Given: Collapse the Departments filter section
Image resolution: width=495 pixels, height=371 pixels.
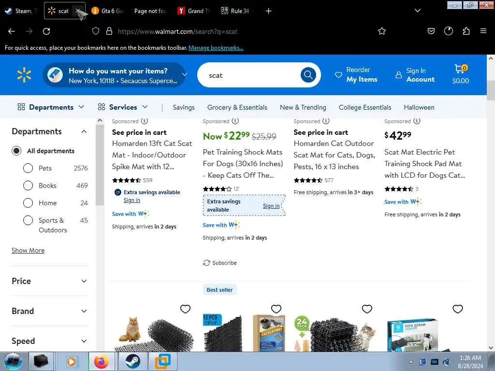Looking at the screenshot, I should point(84,131).
